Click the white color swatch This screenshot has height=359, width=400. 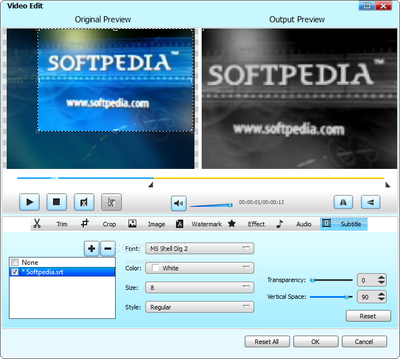pos(155,268)
